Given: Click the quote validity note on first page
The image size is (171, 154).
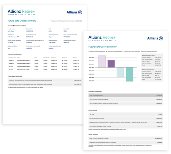Looking at the screenshot, I should click(x=66, y=21).
